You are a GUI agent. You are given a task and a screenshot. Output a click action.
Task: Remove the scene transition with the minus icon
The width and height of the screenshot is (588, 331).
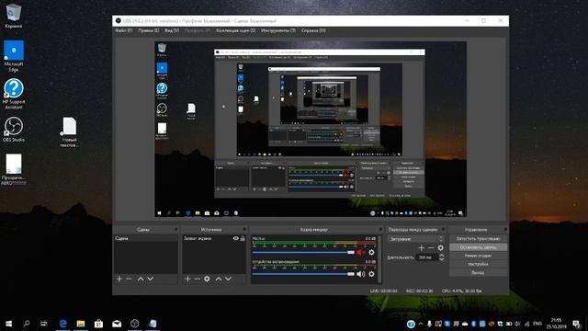[x=431, y=248]
